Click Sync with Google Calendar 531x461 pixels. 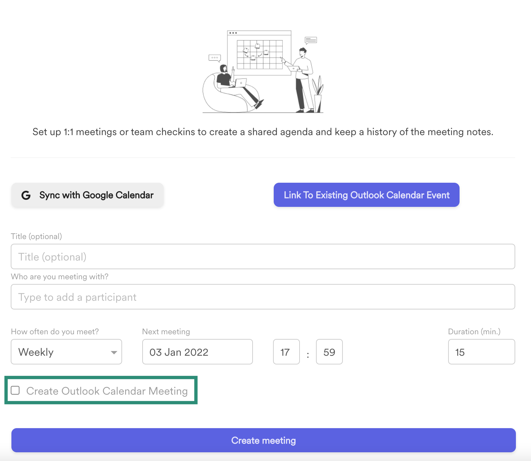pyautogui.click(x=87, y=195)
